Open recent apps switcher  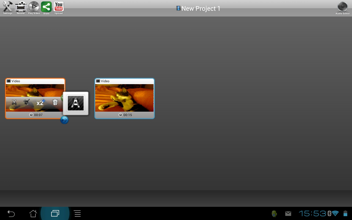click(55, 213)
